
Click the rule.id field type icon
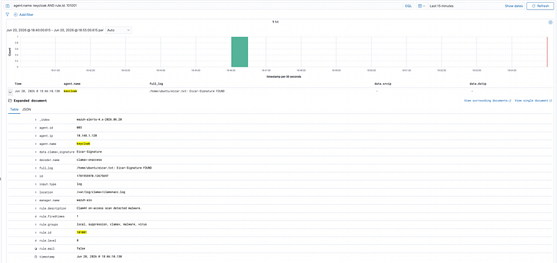pos(36,232)
